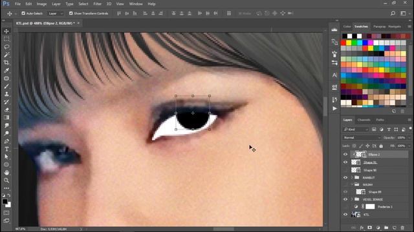Open the Image menu
414x232 pixels.
[41, 4]
